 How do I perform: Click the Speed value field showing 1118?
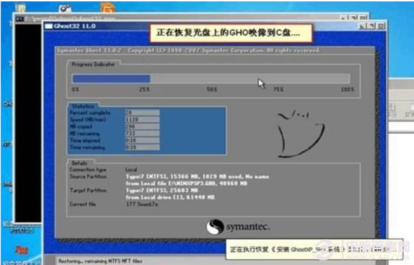(x=143, y=120)
